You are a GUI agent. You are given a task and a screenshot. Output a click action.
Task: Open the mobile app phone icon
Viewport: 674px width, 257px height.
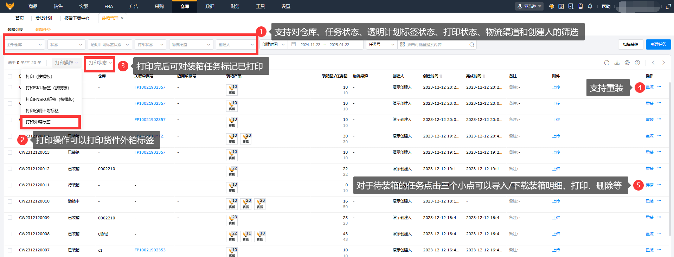point(580,6)
